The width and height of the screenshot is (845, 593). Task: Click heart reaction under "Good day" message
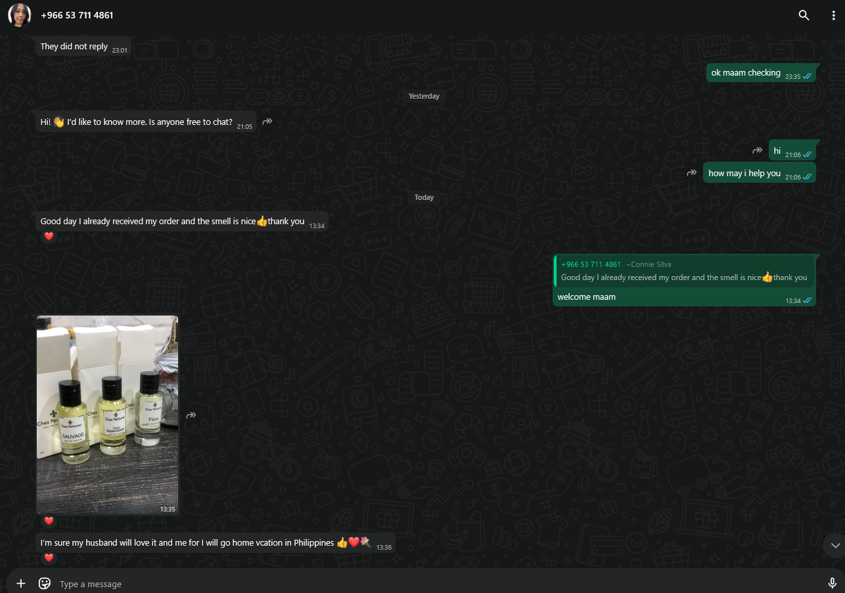tap(49, 237)
